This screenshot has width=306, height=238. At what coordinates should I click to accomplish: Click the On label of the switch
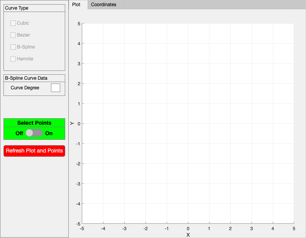pos(49,133)
